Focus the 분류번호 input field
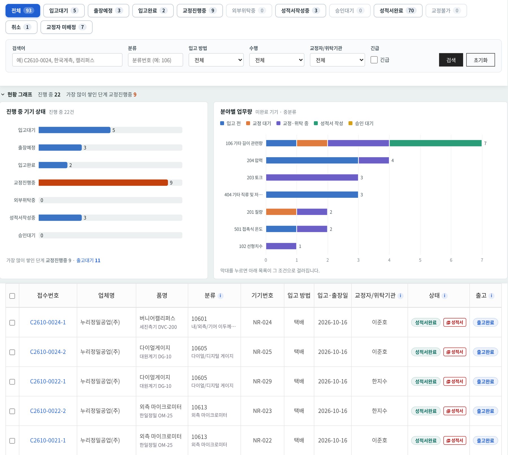 [156, 60]
